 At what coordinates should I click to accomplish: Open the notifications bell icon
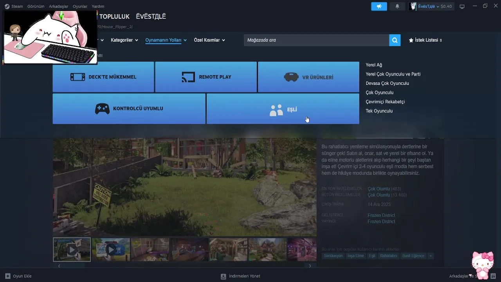[x=397, y=6]
